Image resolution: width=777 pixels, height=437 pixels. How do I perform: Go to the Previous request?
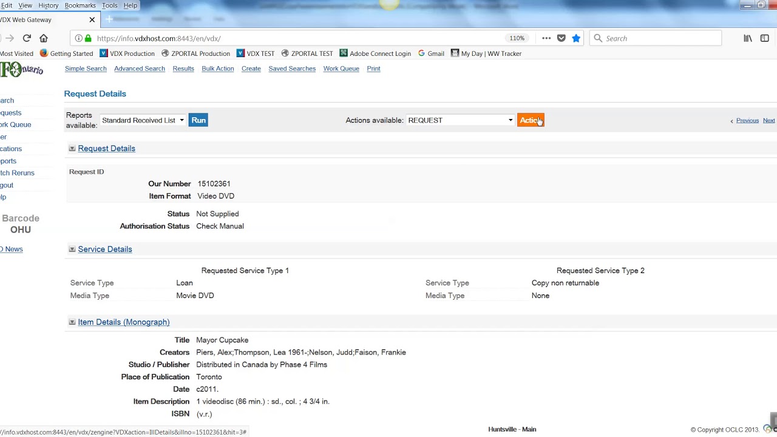click(747, 121)
